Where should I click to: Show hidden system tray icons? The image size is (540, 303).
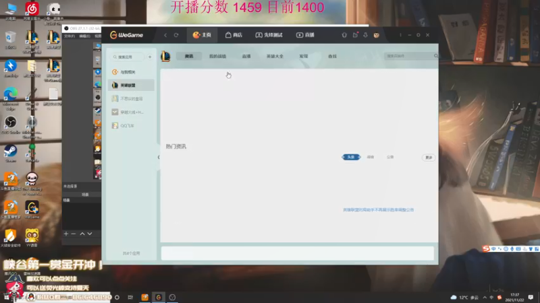[485, 297]
